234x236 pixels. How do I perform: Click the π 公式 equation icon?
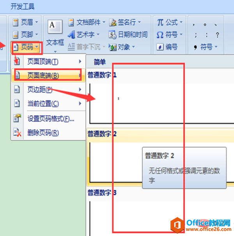160,22
